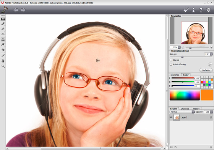Switch to the Channels tab

click(185, 109)
